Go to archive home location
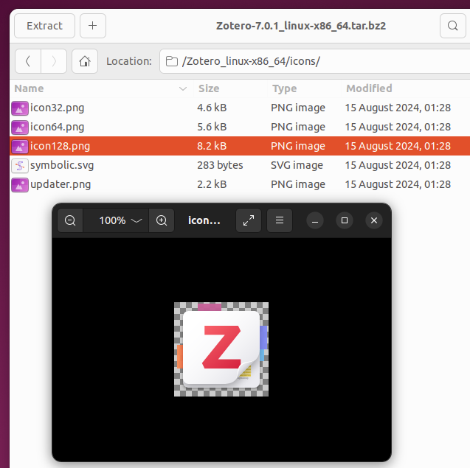The image size is (470, 468). click(85, 61)
